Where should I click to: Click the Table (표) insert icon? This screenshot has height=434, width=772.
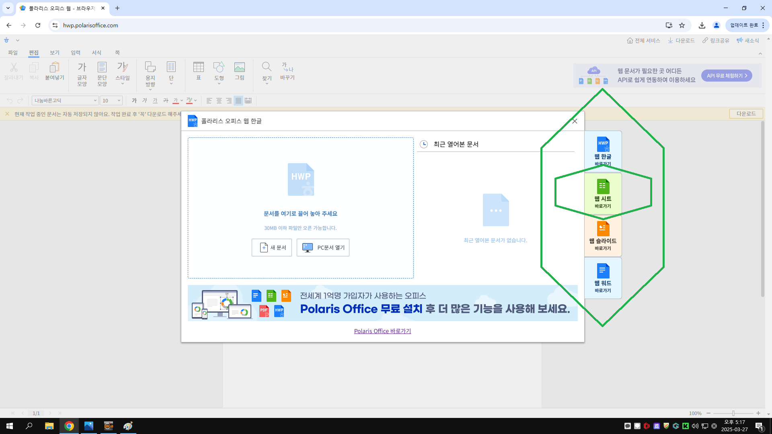(x=199, y=71)
